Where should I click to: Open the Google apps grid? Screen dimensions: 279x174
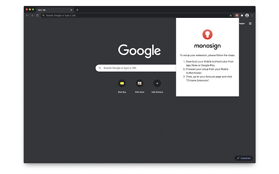(250, 23)
